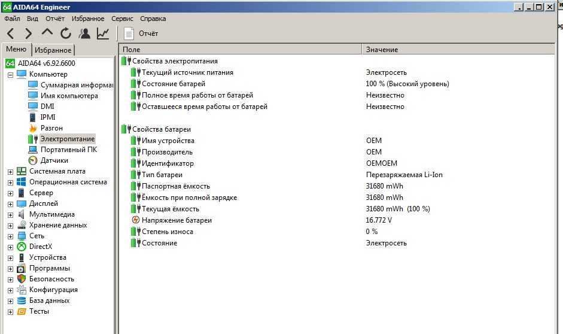Click the gauge icon next to Датчики

point(33,160)
